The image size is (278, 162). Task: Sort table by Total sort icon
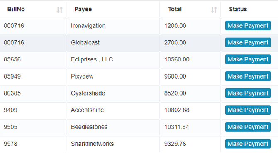(214, 10)
